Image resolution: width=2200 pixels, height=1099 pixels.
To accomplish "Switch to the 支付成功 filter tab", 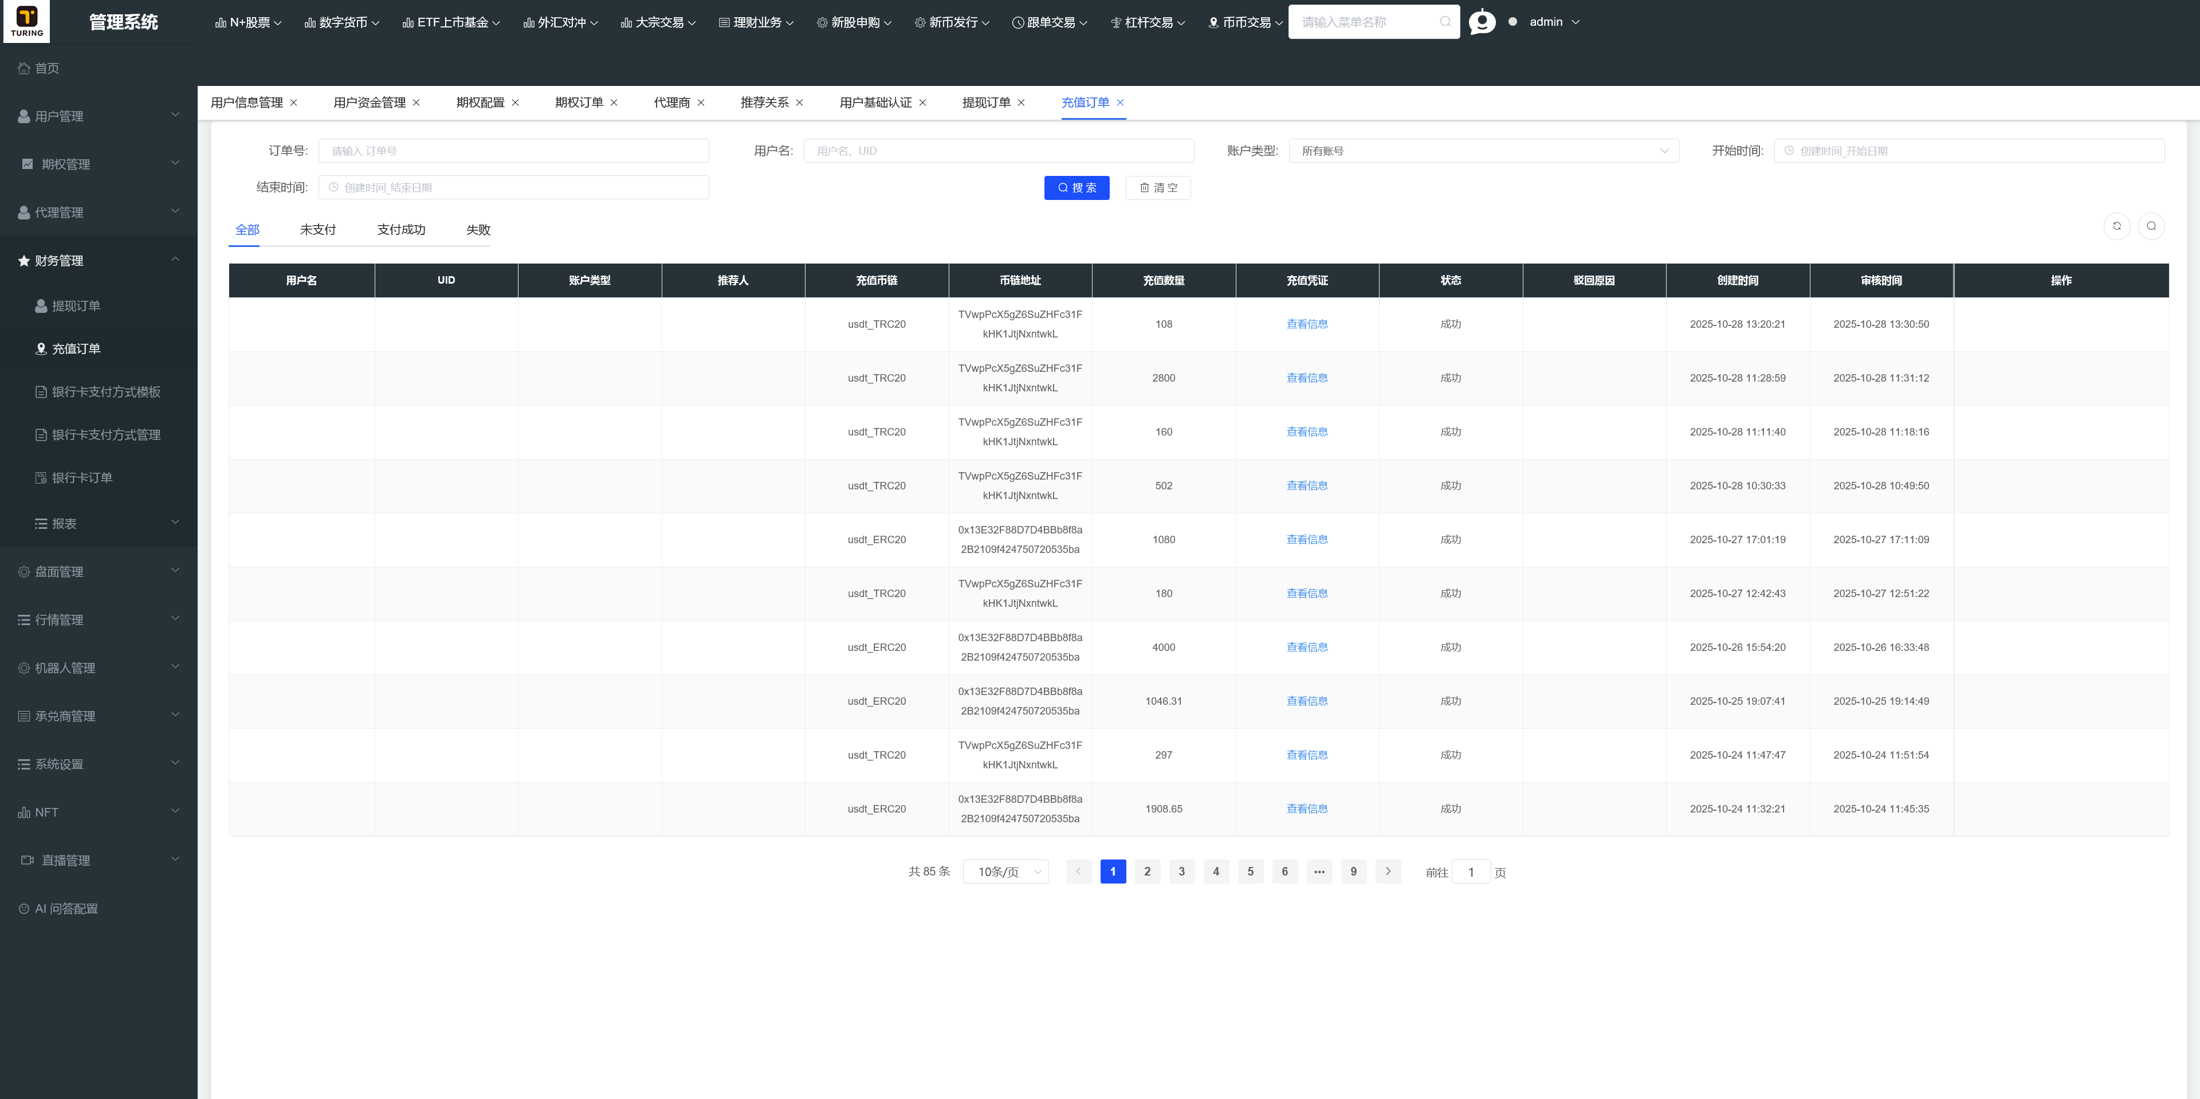I will pyautogui.click(x=400, y=230).
